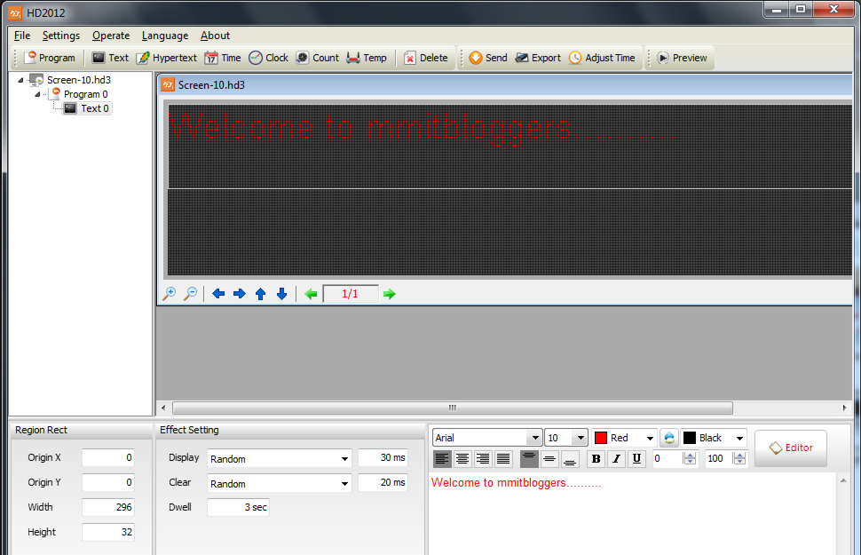Viewport: 861px width, 555px height.
Task: Move region left with blue arrow
Action: tap(218, 293)
